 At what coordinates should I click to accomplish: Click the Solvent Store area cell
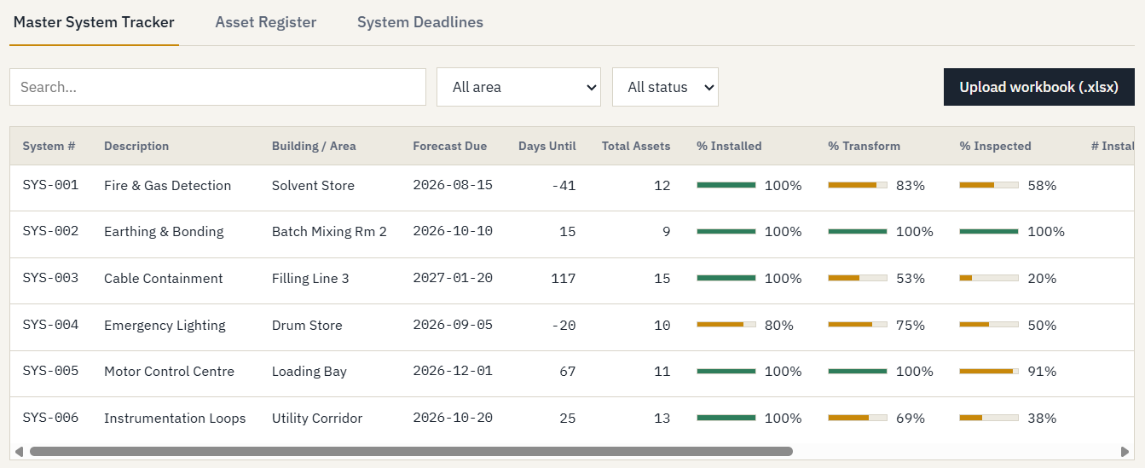coord(313,185)
